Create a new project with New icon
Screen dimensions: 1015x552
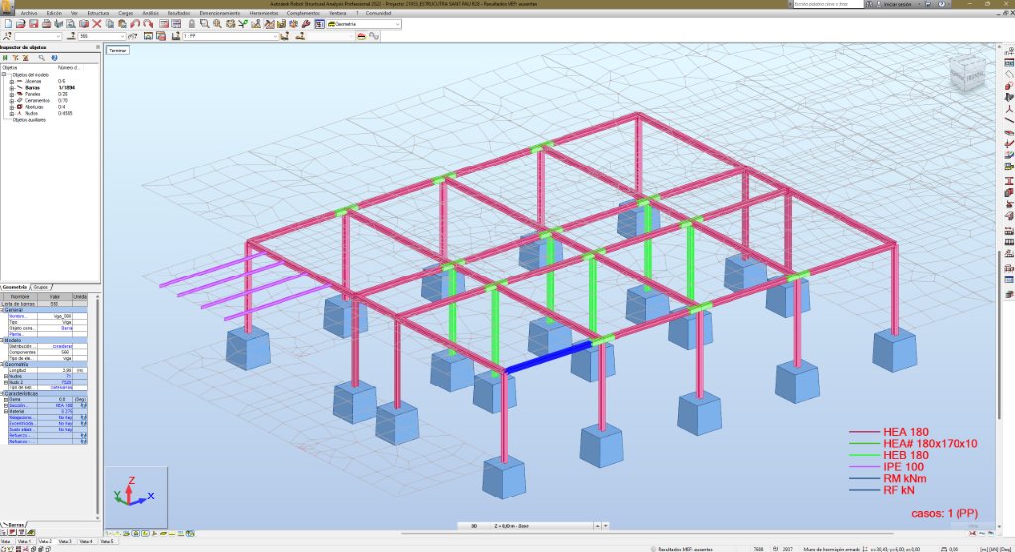tap(8, 24)
